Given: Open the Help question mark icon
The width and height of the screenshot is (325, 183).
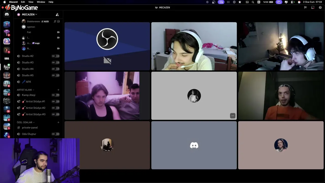Looking at the screenshot, I should click(320, 7).
